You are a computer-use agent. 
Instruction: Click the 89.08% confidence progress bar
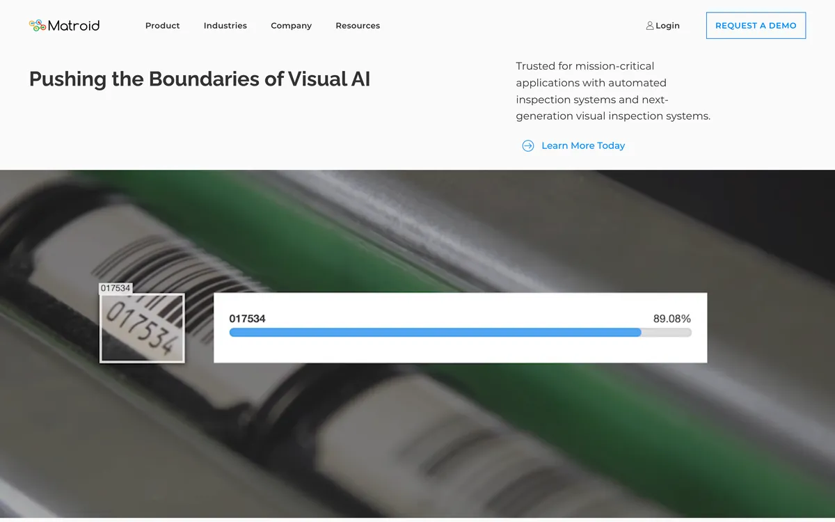point(460,333)
